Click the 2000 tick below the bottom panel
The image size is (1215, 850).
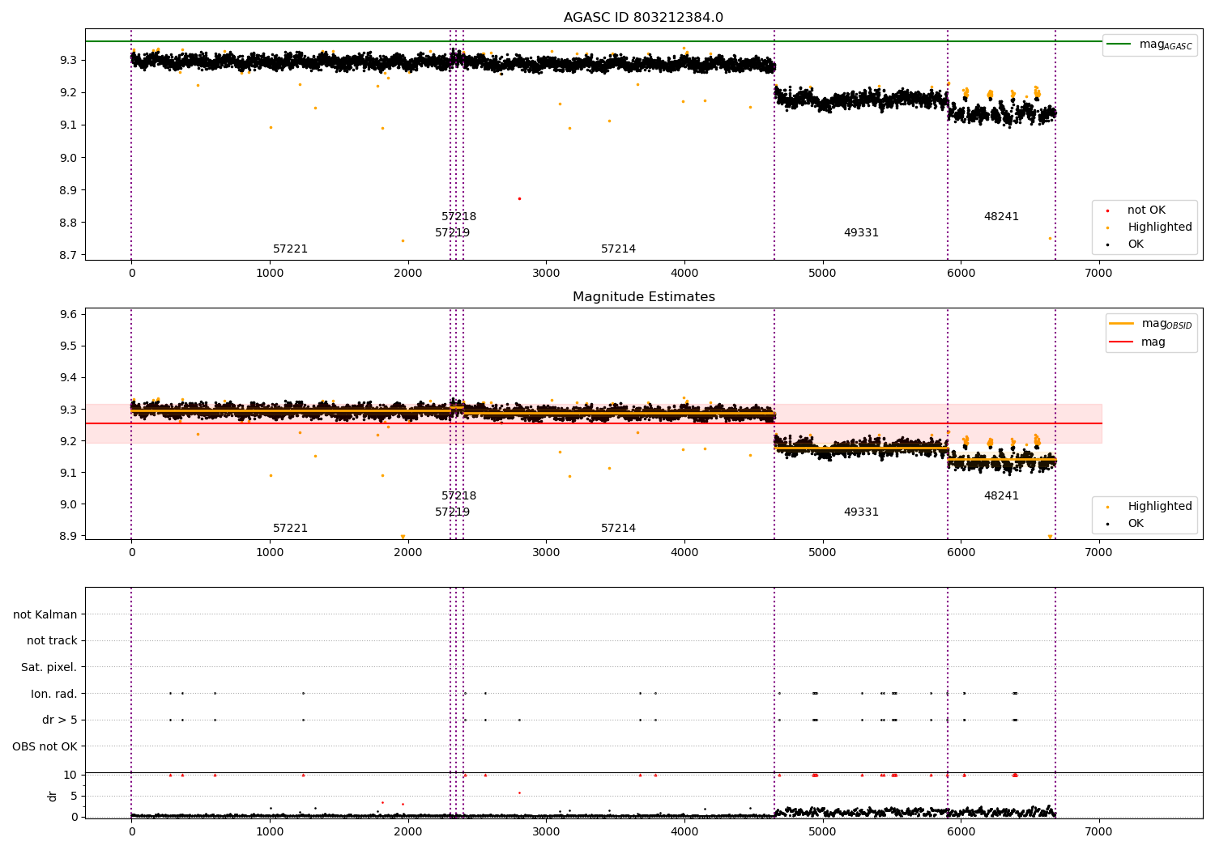click(x=408, y=831)
